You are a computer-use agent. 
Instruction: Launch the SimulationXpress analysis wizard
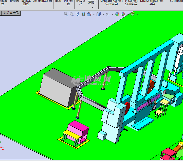click(112, 2)
